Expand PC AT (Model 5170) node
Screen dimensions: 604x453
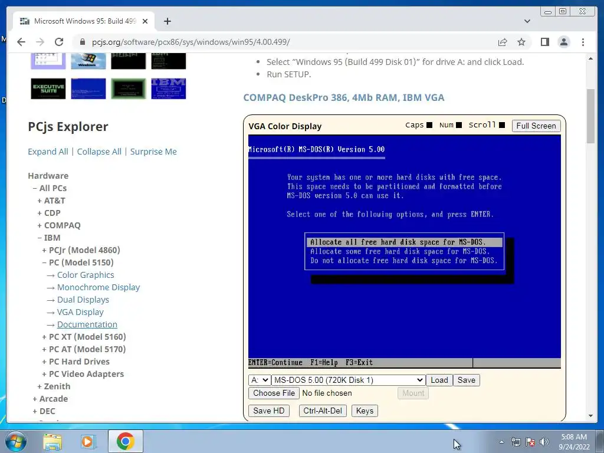[x=84, y=349]
